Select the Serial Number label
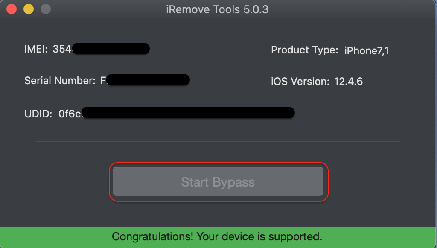This screenshot has width=437, height=248. [x=60, y=81]
